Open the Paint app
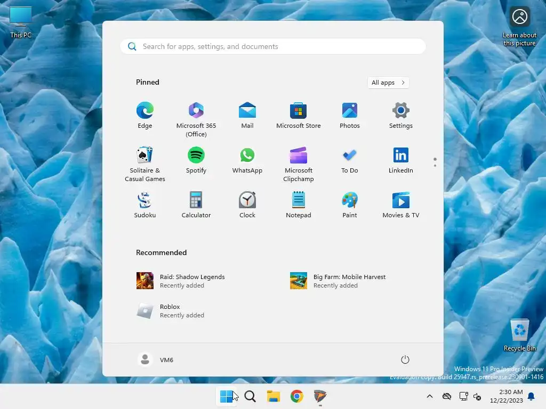546x409 pixels. [x=350, y=205]
